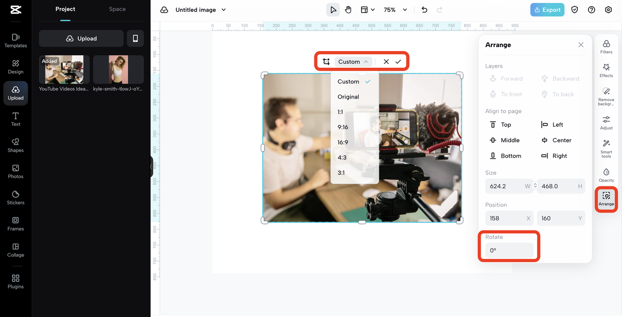Select the pointer Select tool

(x=333, y=10)
